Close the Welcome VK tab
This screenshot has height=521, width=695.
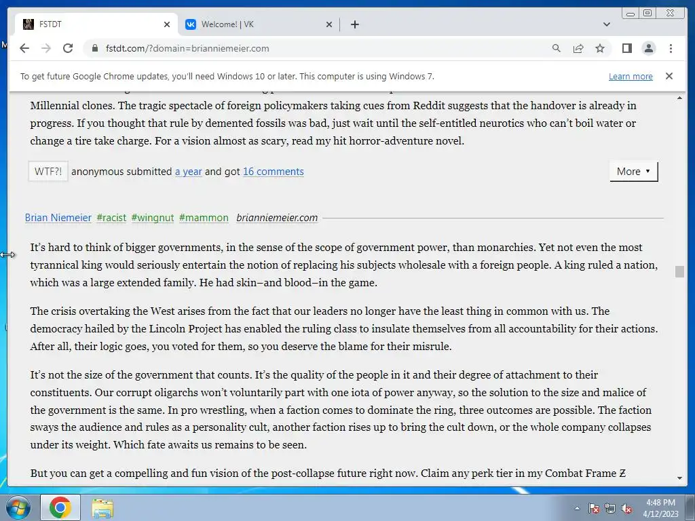point(329,24)
